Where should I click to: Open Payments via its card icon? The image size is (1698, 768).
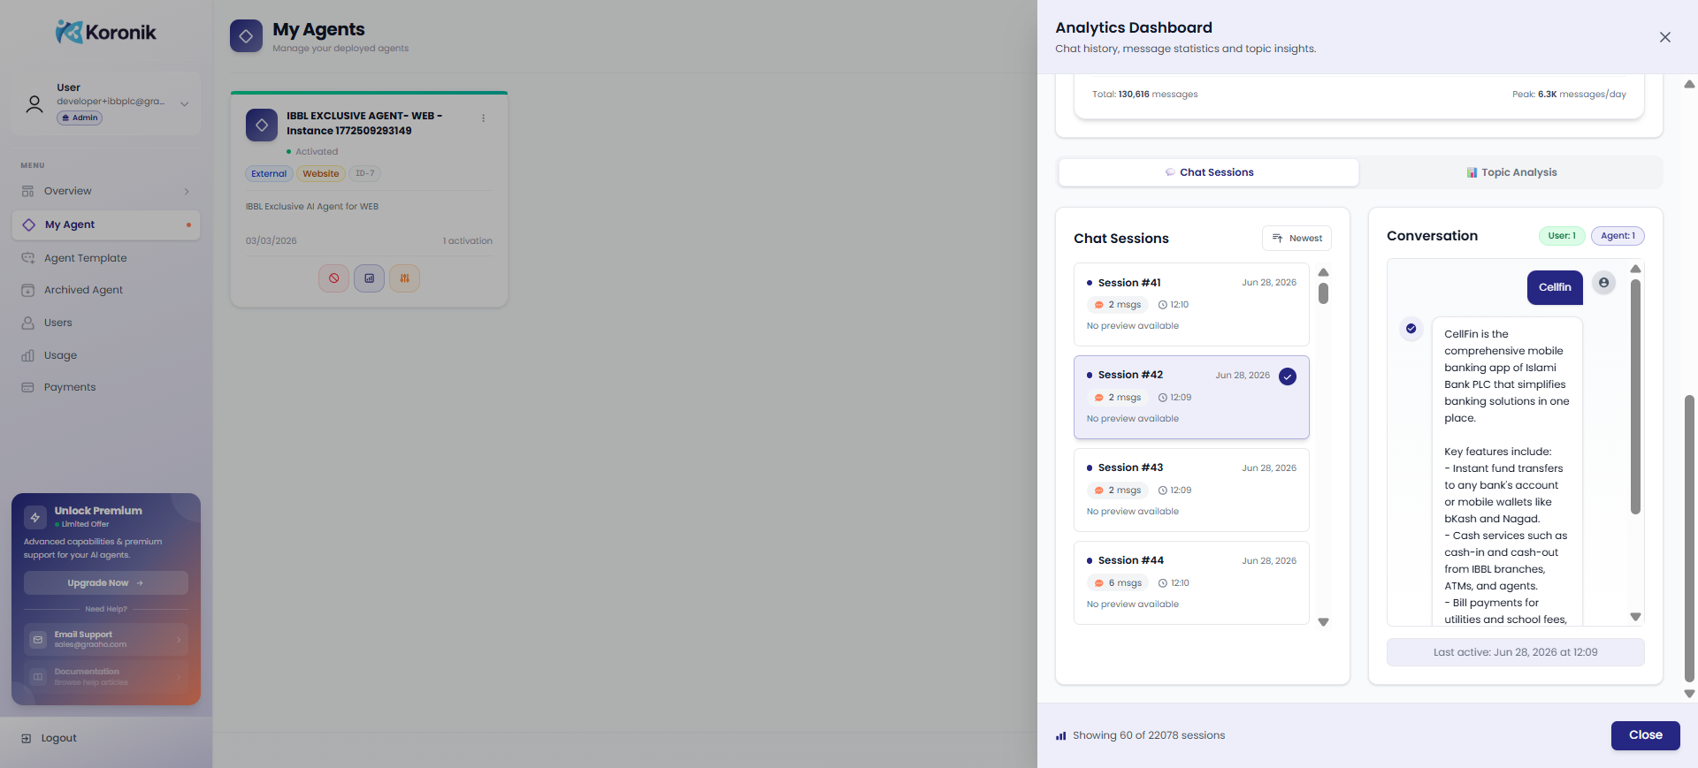coord(28,387)
